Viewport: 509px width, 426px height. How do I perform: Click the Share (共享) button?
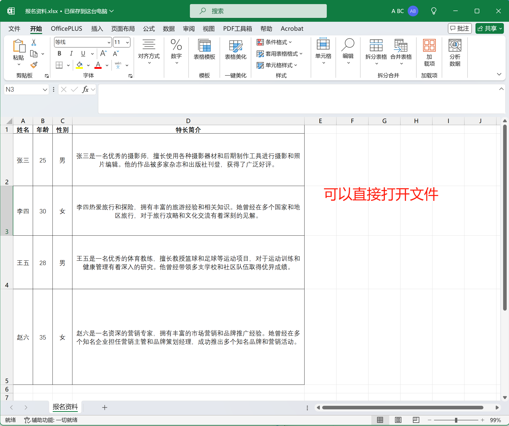click(487, 28)
